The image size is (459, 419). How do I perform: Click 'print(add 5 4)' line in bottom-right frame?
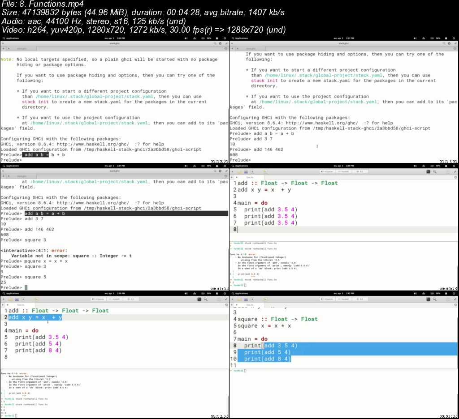(267, 352)
